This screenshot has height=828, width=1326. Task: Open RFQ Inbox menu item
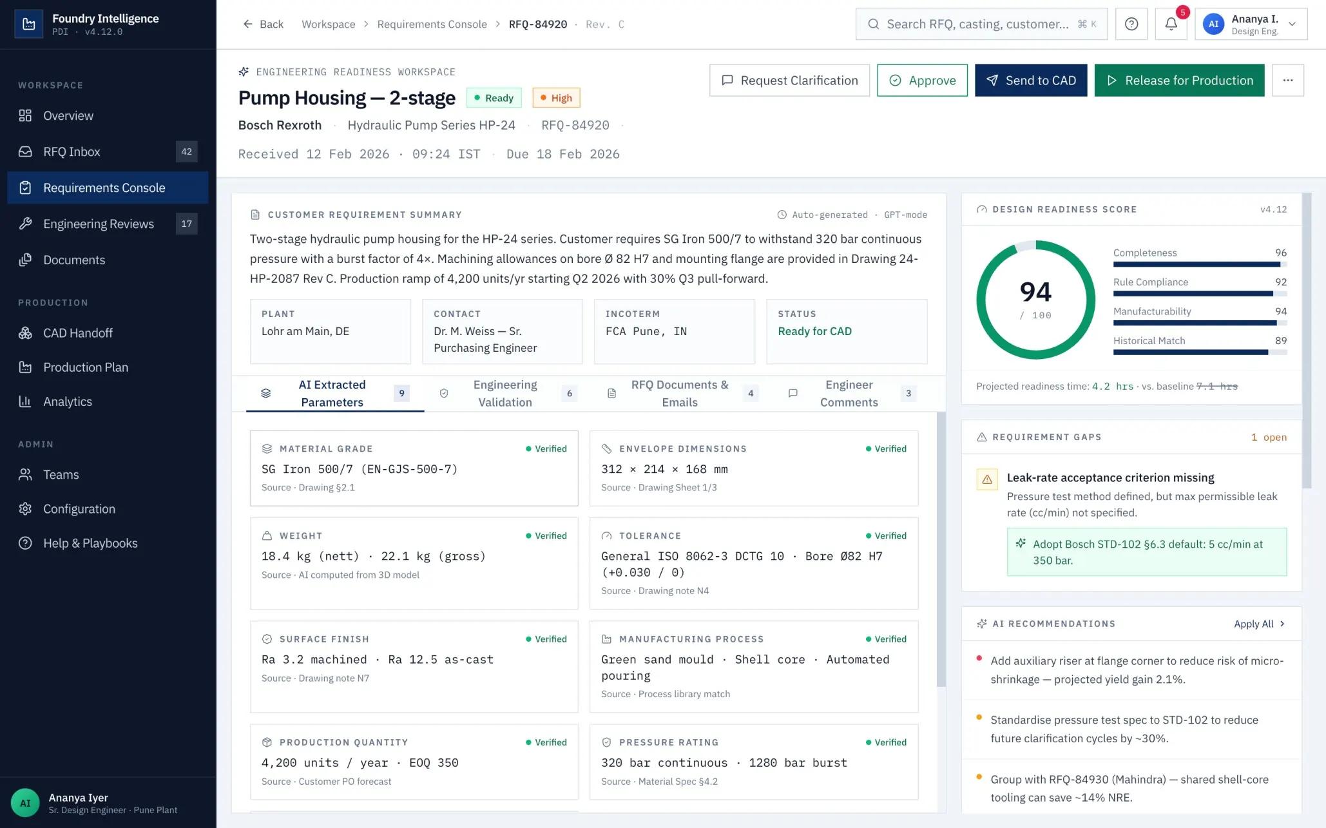[x=108, y=151]
